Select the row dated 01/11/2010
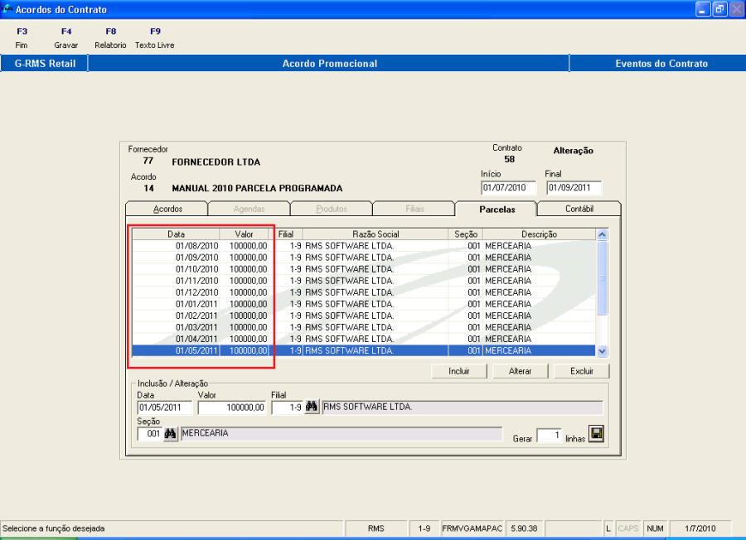 click(364, 281)
